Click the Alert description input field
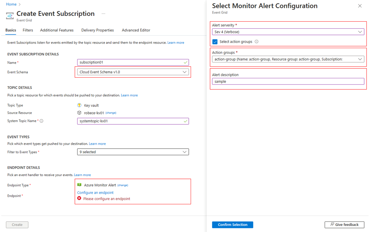The width and height of the screenshot is (371, 232). pyautogui.click(x=288, y=82)
